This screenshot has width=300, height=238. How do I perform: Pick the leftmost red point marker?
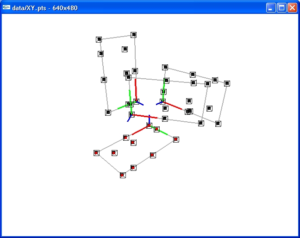pyautogui.click(x=96, y=153)
